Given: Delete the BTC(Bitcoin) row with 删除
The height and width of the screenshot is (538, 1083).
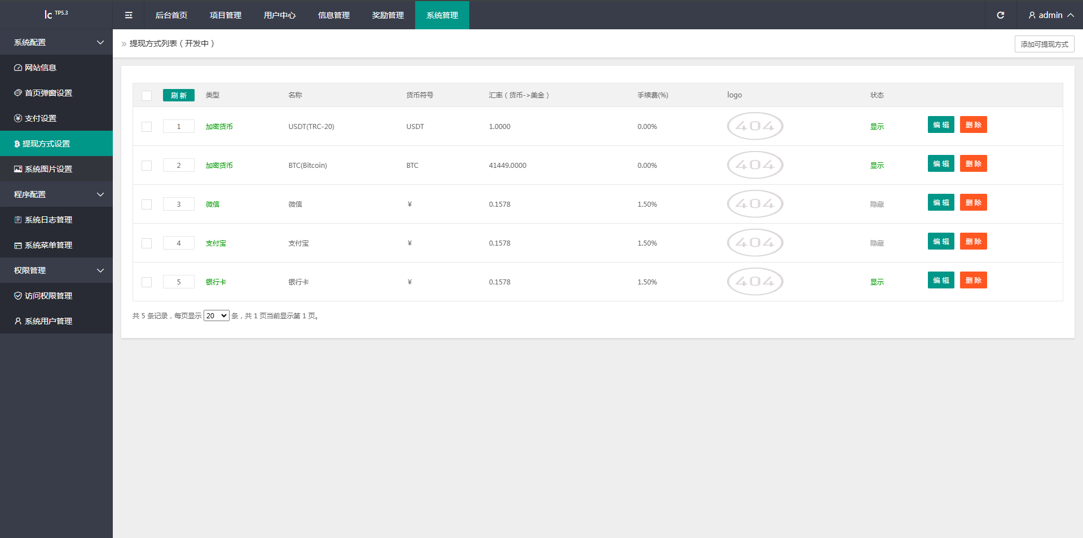Looking at the screenshot, I should click(973, 164).
